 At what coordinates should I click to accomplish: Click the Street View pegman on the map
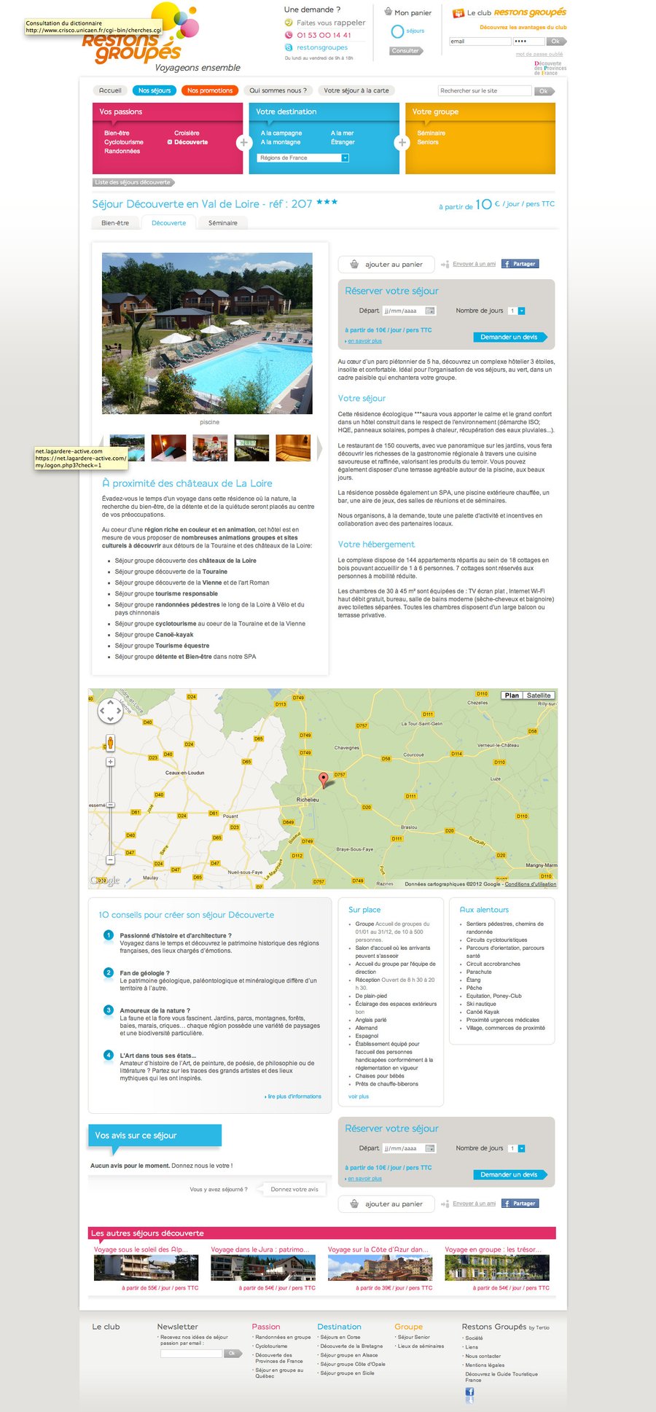coord(110,742)
